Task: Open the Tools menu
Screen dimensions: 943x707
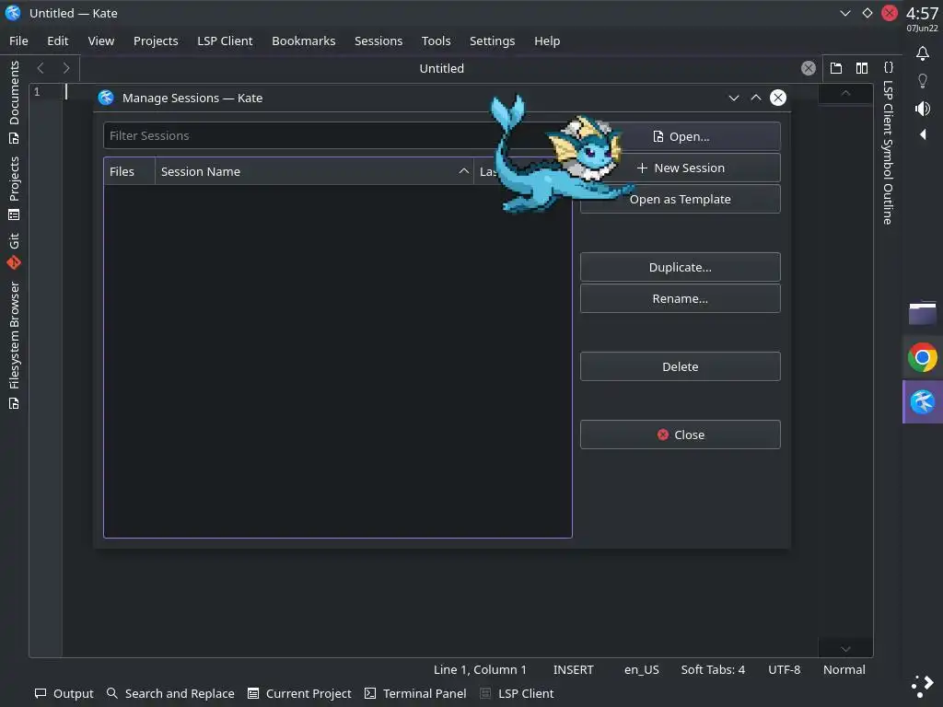Action: [436, 41]
